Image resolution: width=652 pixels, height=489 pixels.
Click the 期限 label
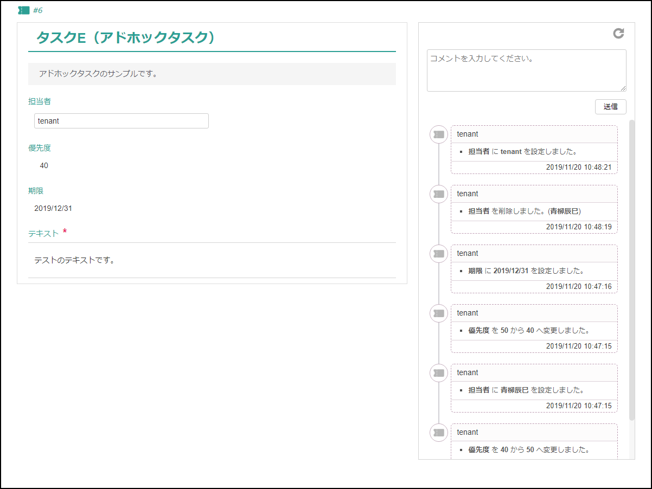point(36,191)
